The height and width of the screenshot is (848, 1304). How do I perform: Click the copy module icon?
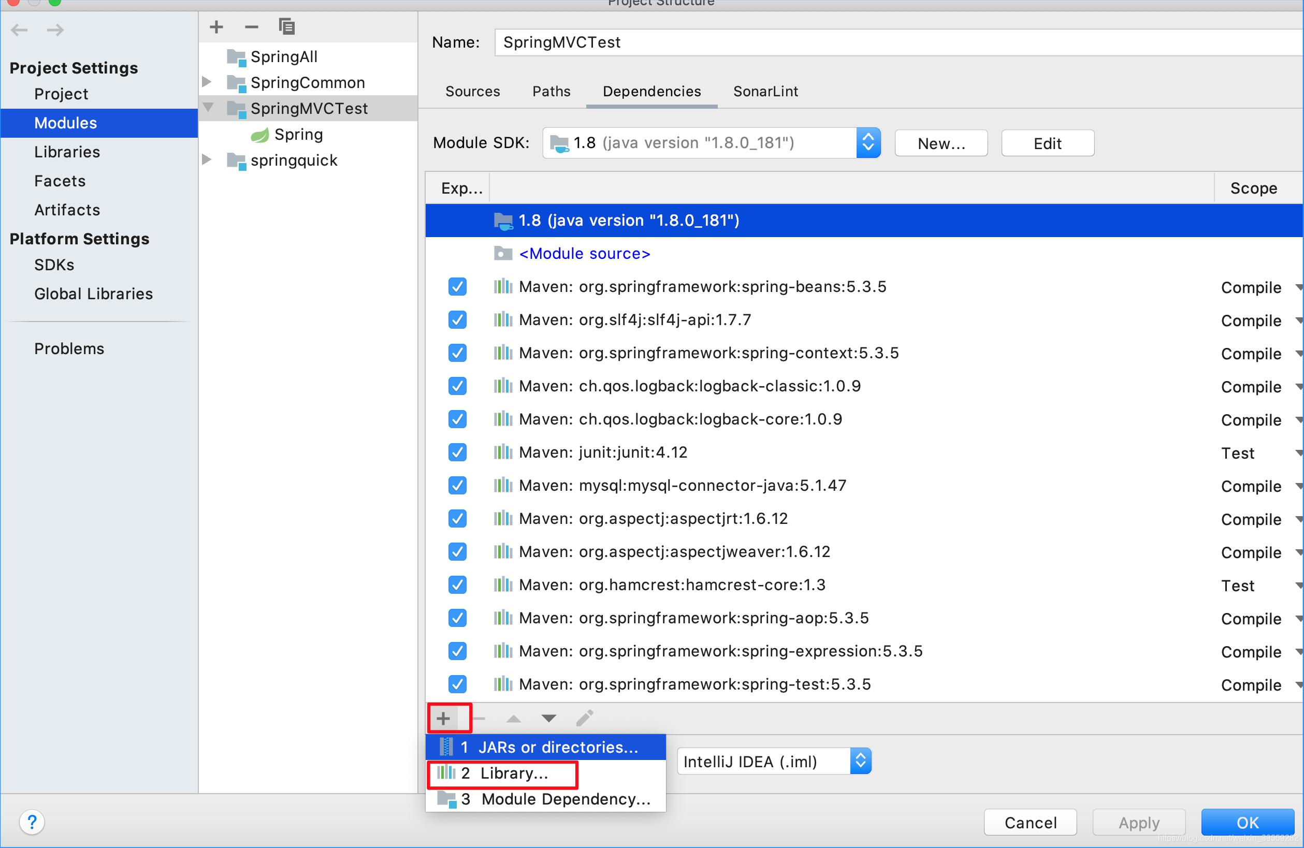click(x=286, y=26)
